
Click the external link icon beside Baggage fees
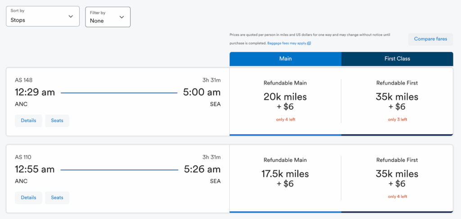click(309, 44)
